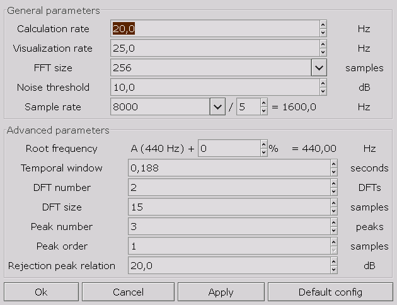Increase Calculation rate with up arrow

tap(323, 25)
